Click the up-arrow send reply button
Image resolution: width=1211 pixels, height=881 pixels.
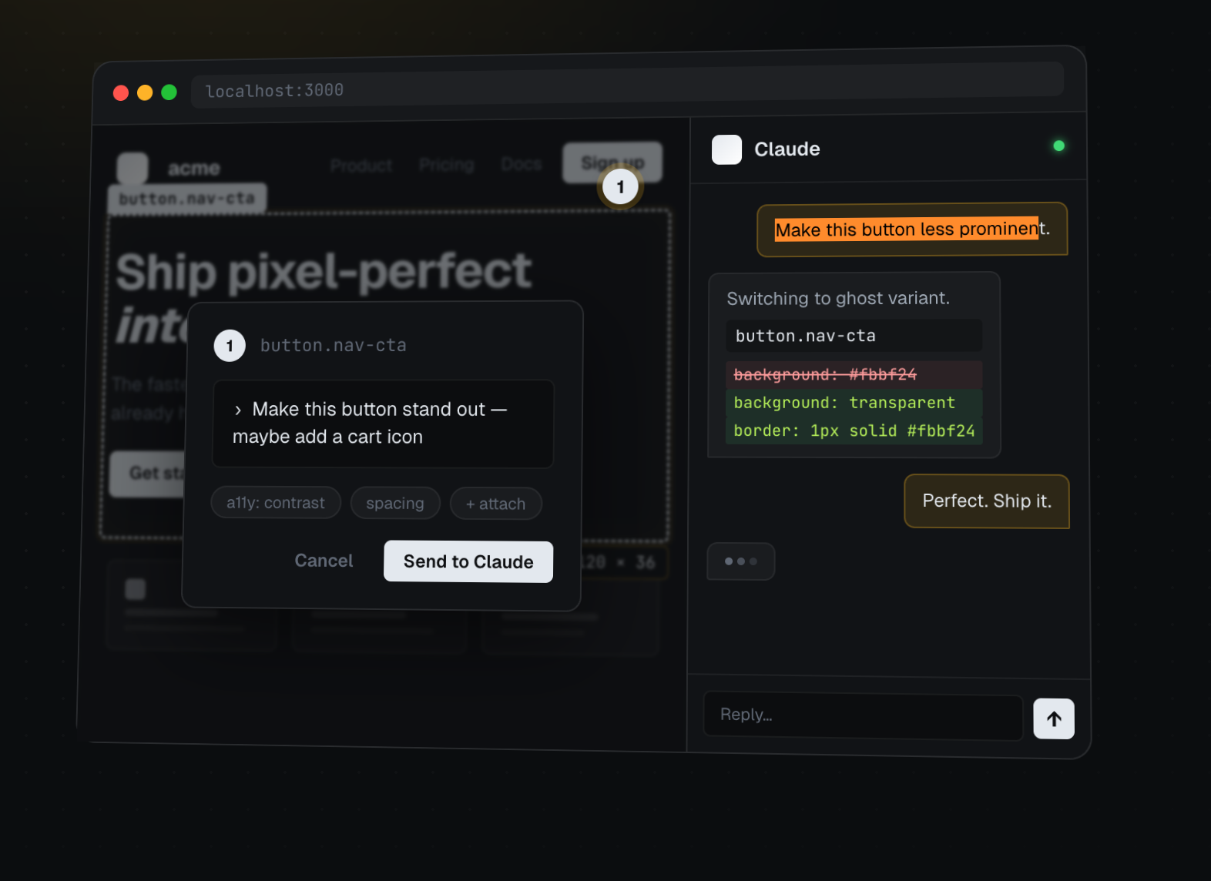[x=1053, y=719]
